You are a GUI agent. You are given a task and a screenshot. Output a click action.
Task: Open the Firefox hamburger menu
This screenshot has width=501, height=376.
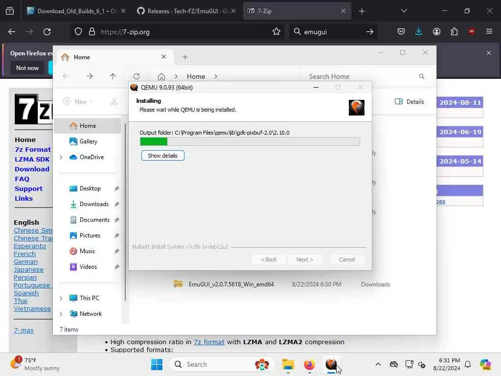point(489,31)
